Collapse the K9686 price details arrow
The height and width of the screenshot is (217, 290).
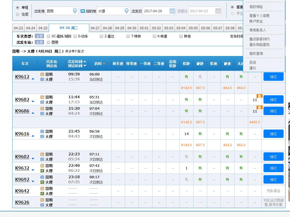point(33,113)
